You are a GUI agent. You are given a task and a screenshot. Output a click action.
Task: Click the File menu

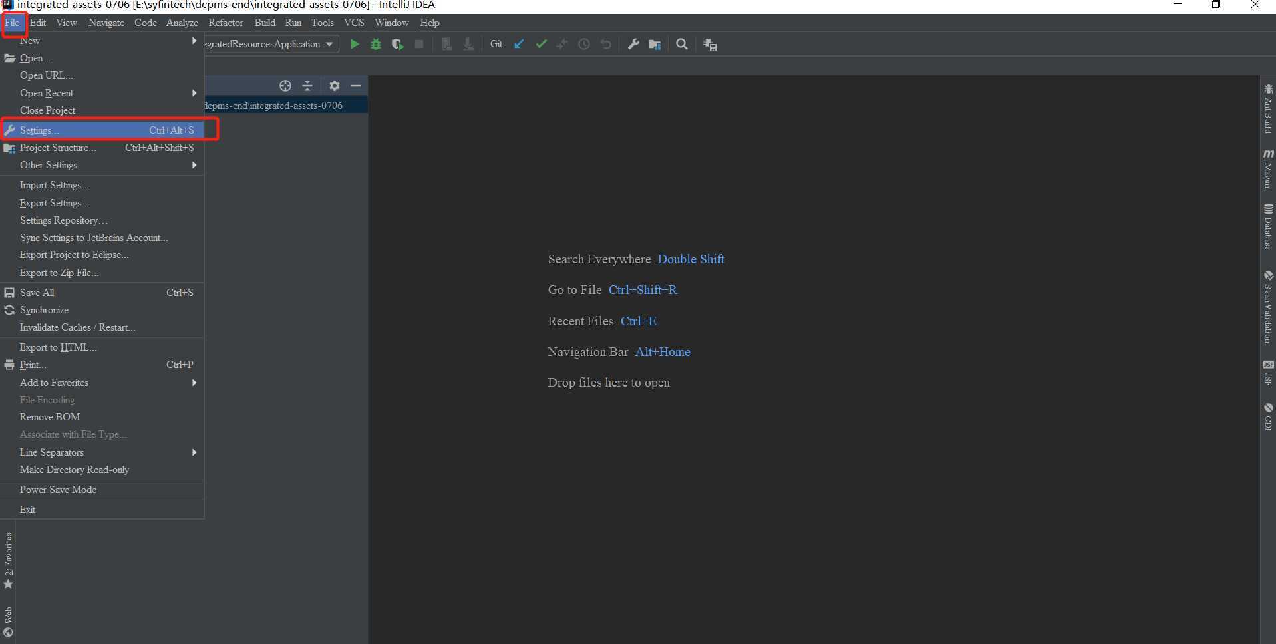coord(13,23)
